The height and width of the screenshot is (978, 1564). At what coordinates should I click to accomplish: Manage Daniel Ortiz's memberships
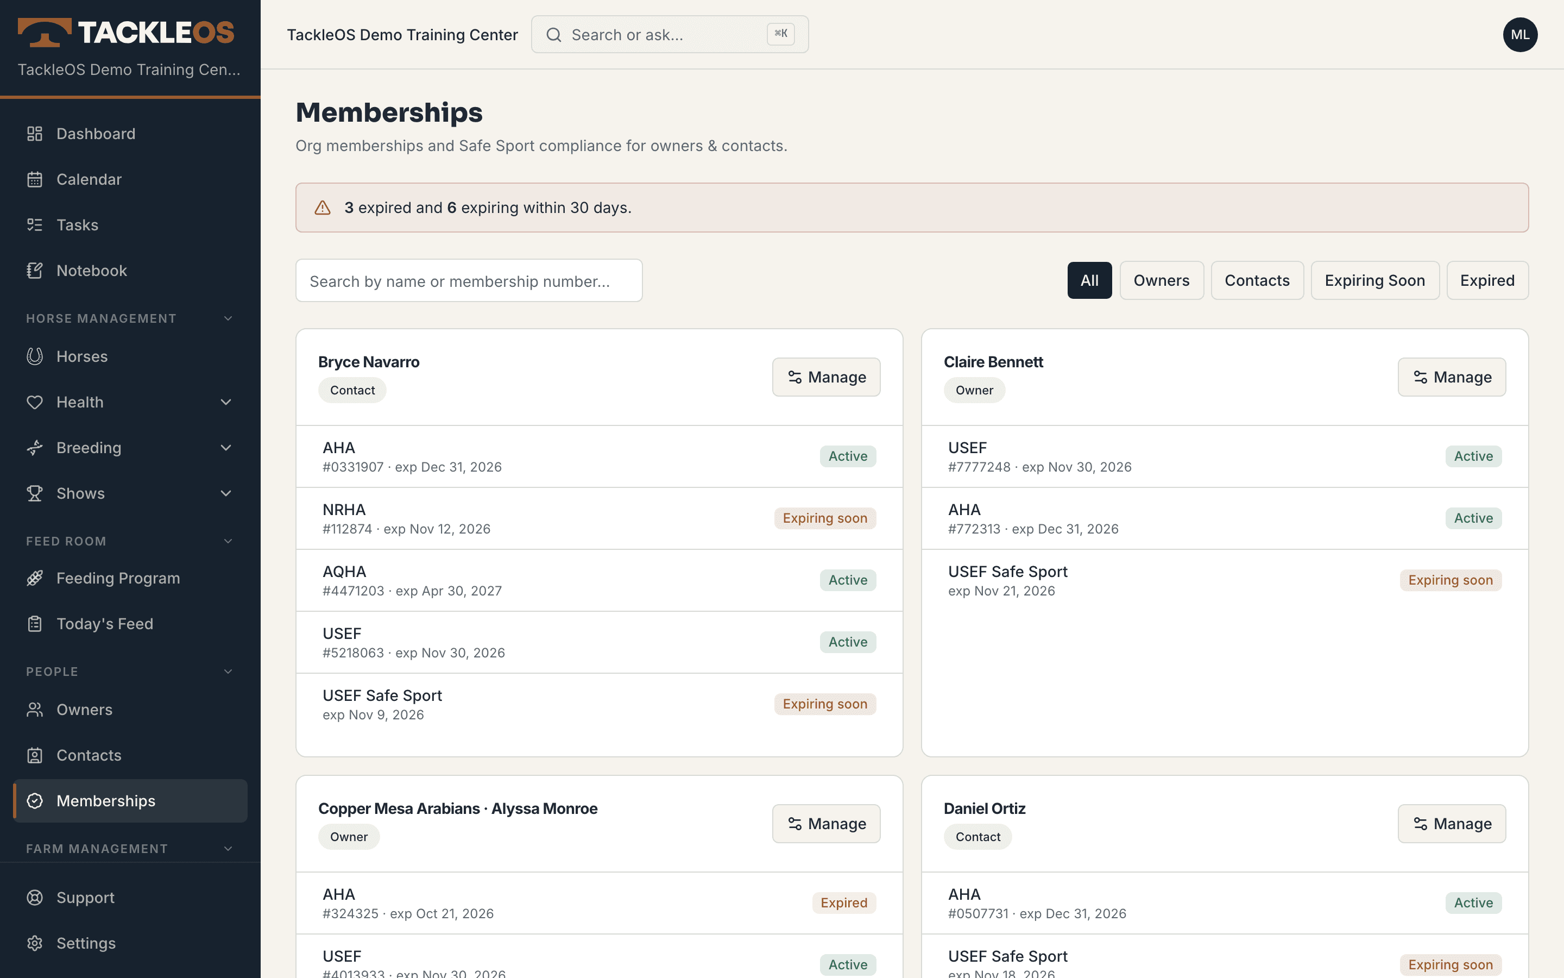1452,823
